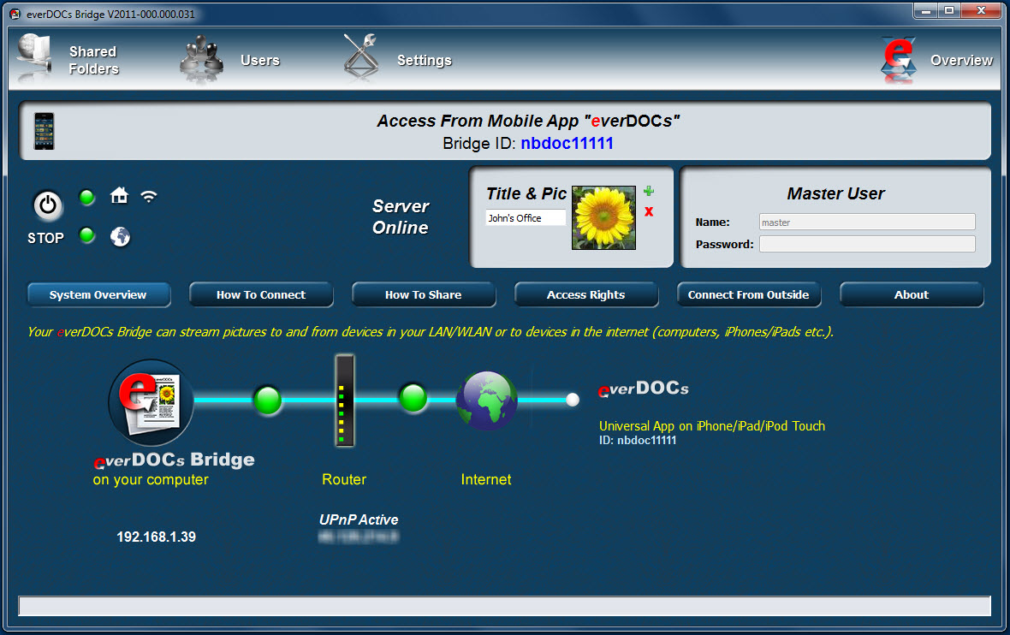The width and height of the screenshot is (1010, 635).
Task: Go to the Overview section
Action: tap(961, 60)
